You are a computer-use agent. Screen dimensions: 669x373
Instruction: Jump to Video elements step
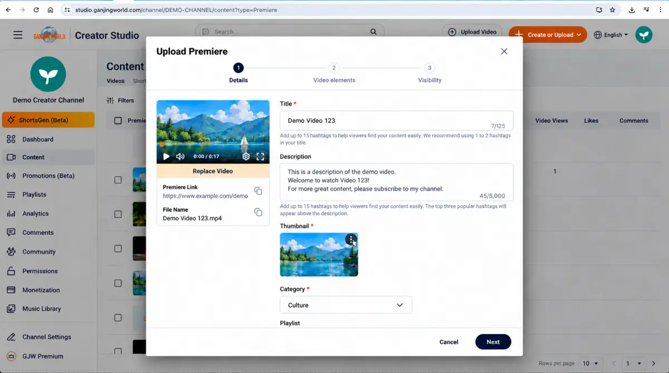[334, 74]
